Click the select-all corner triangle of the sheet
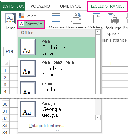 [x=6, y=63]
